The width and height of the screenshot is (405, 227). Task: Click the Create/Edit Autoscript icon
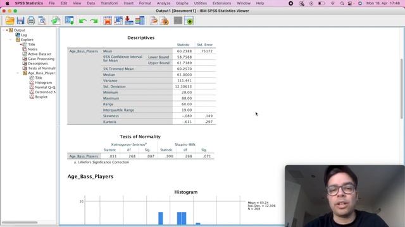pyautogui.click(x=154, y=21)
